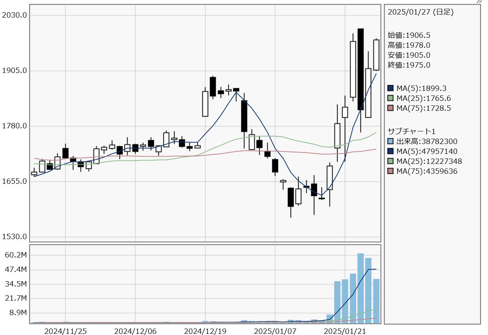Screen dimensions: 488x335
Task: Click the サブチャート1 MA(5) volume legend swatch
Action: pyautogui.click(x=391, y=152)
